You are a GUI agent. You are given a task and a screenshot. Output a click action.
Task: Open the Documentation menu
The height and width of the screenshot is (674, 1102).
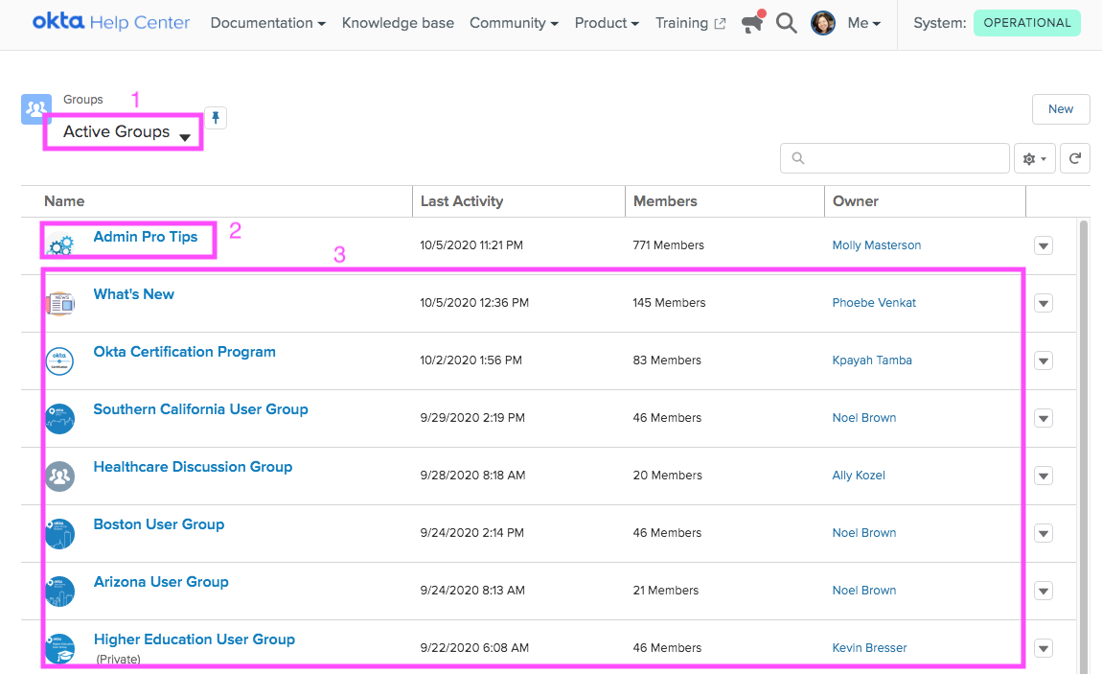click(x=267, y=23)
